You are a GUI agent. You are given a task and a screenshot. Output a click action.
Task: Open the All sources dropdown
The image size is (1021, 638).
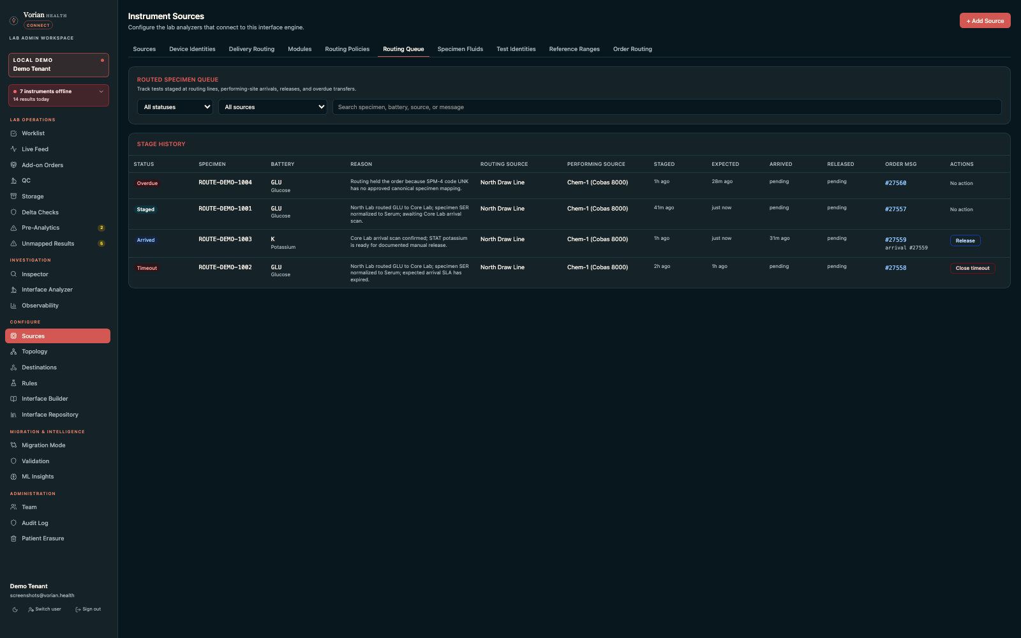tap(272, 107)
